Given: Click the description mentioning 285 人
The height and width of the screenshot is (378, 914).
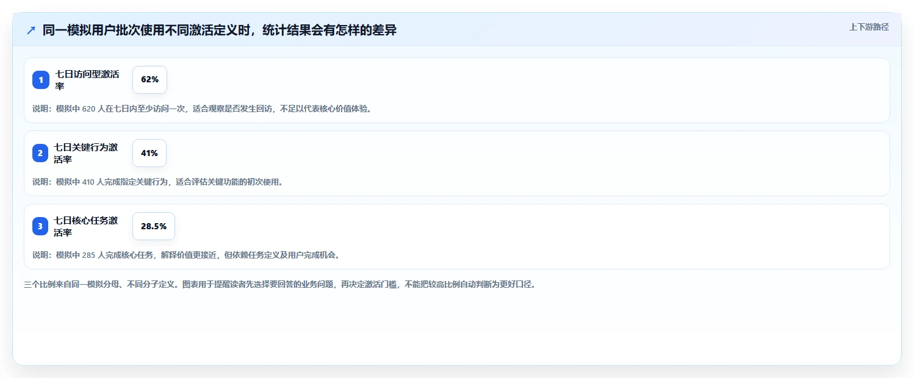Looking at the screenshot, I should pyautogui.click(x=186, y=255).
